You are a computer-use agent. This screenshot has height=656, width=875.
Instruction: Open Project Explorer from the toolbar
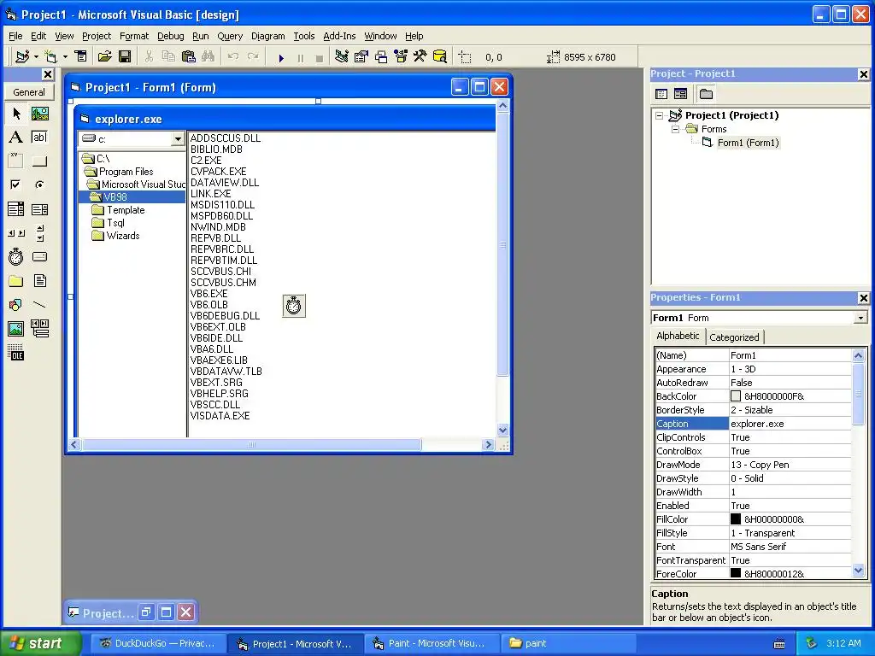point(342,56)
